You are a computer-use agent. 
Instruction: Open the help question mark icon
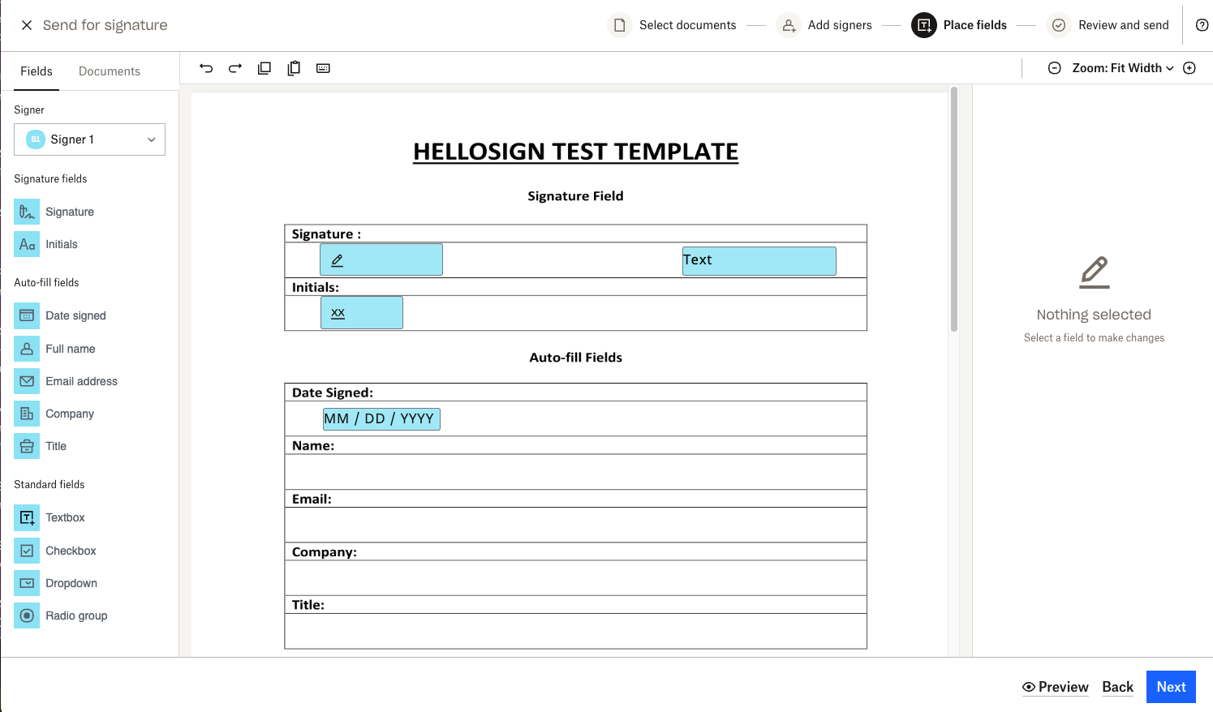point(1202,25)
